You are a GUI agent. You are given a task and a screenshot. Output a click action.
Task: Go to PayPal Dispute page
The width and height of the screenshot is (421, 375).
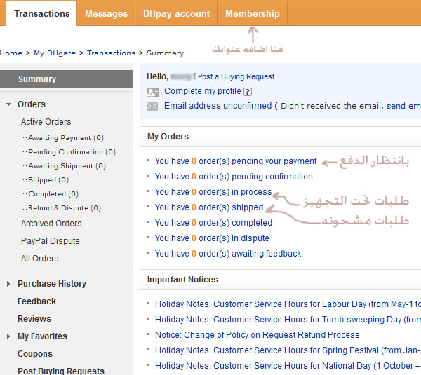coord(50,241)
